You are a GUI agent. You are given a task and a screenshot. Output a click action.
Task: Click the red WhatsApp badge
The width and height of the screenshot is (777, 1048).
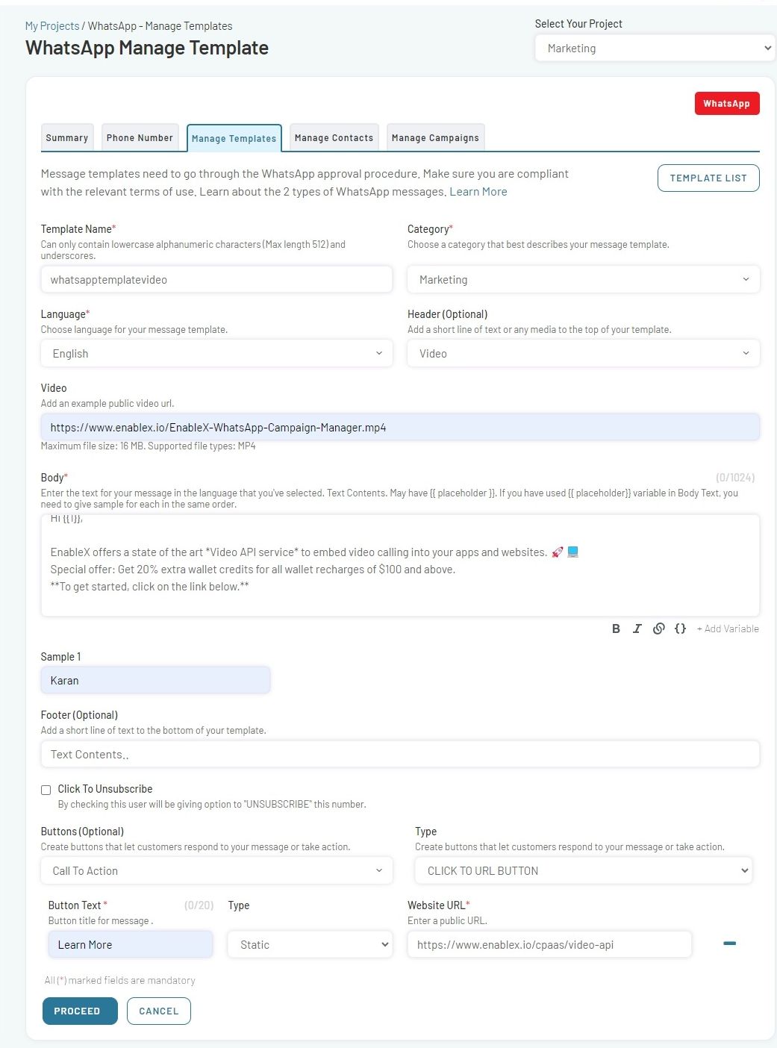(x=726, y=104)
